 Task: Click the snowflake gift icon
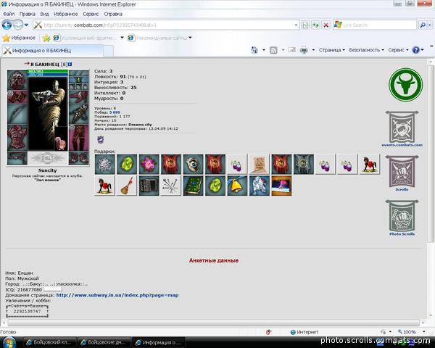[104, 165]
